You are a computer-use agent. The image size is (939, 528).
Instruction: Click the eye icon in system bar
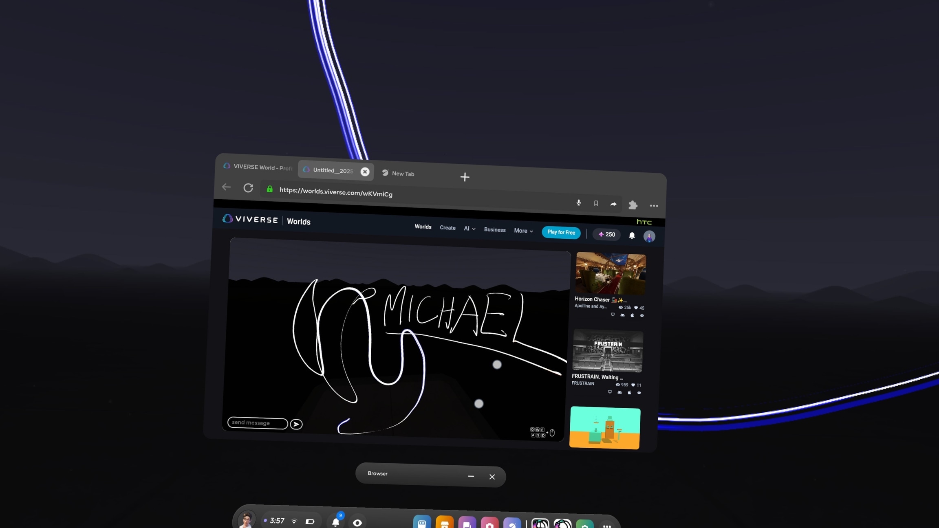coord(358,522)
